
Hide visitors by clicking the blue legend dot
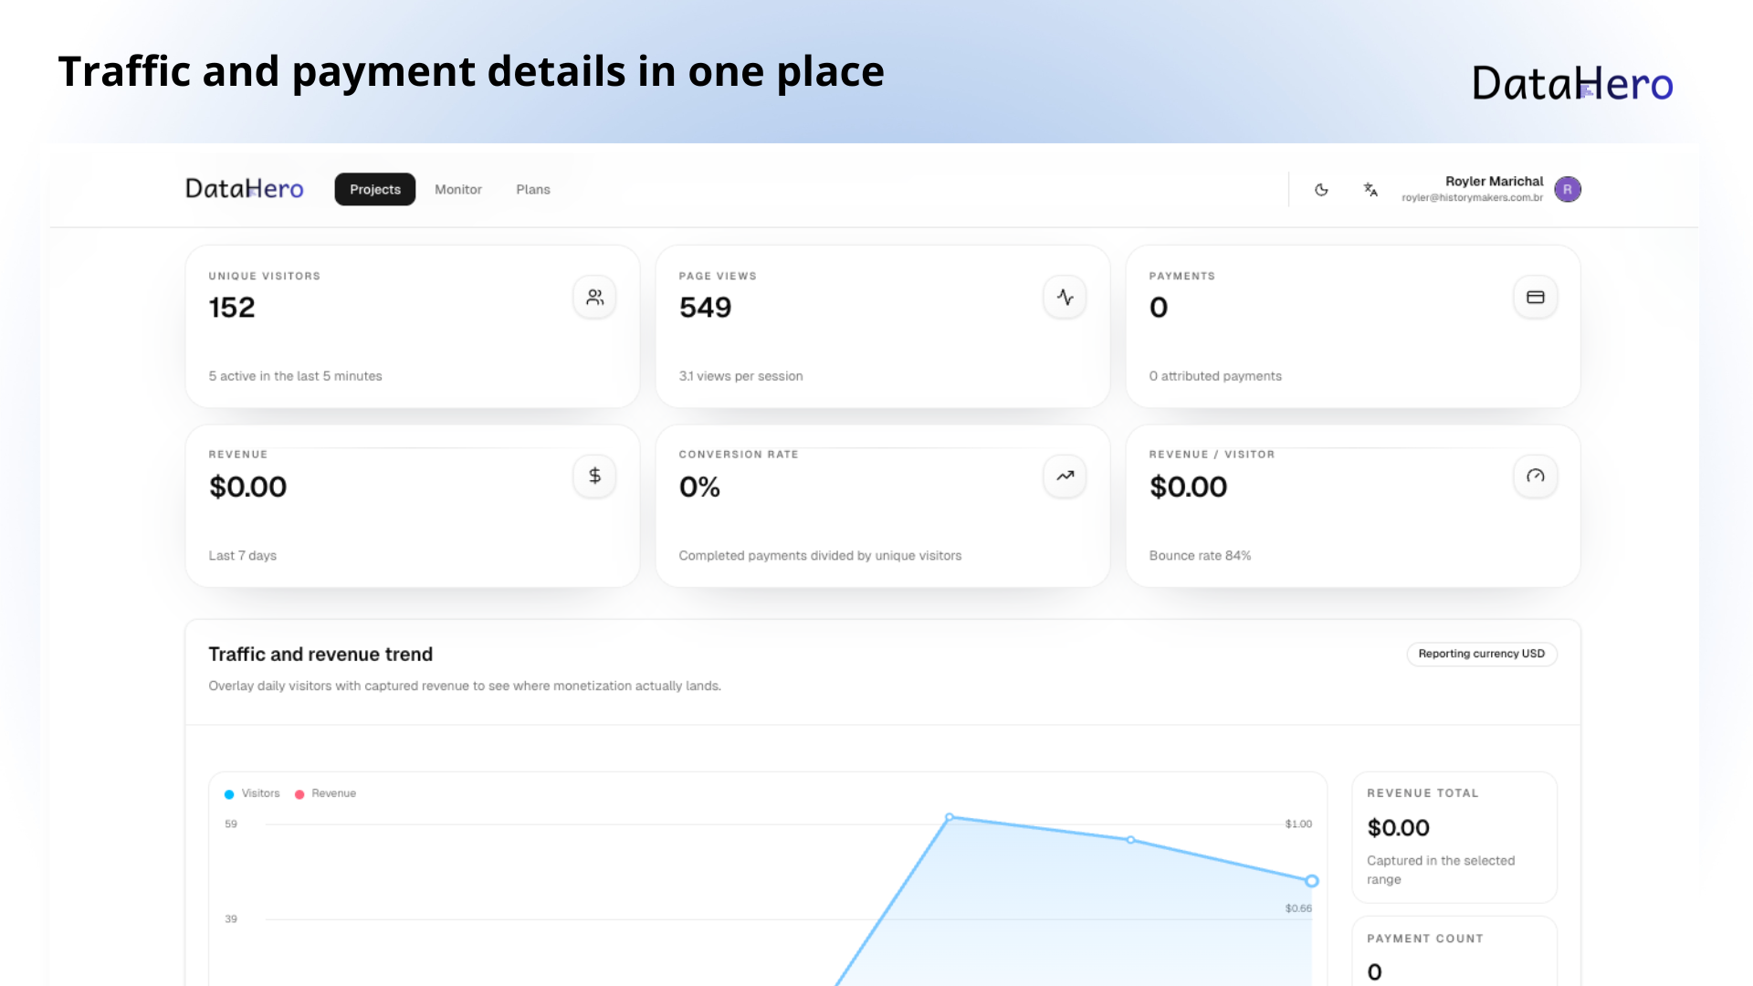pyautogui.click(x=229, y=793)
